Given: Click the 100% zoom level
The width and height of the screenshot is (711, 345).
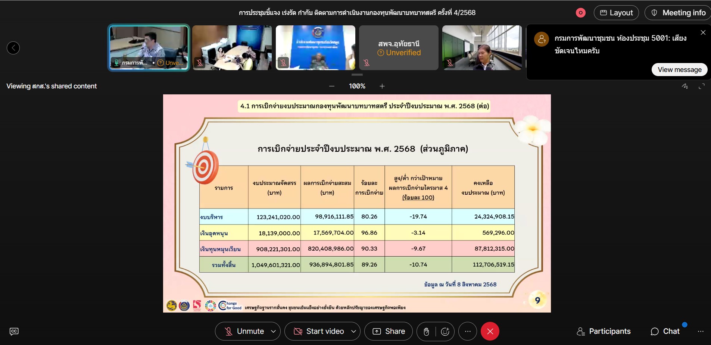Looking at the screenshot, I should coord(357,86).
